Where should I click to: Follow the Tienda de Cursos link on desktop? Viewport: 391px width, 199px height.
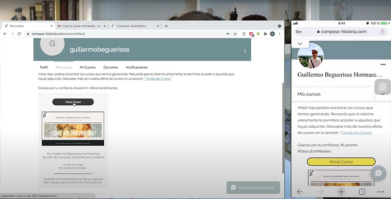pyautogui.click(x=157, y=79)
